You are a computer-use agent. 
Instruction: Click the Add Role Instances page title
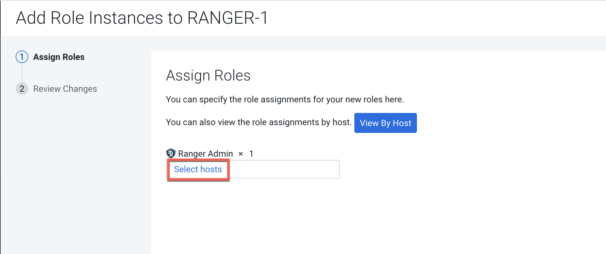pyautogui.click(x=100, y=18)
